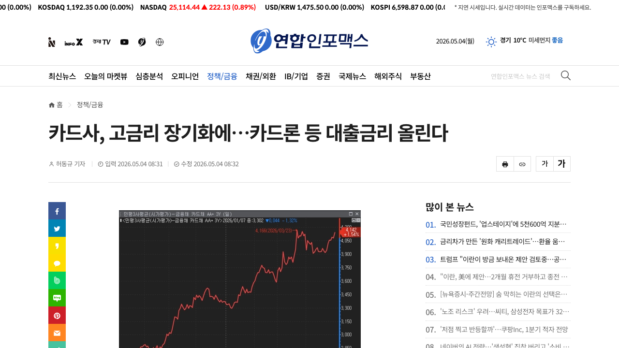Open news '저점 찍고 반등할까…쿠팡Inc'
The width and height of the screenshot is (619, 348).
(504, 329)
